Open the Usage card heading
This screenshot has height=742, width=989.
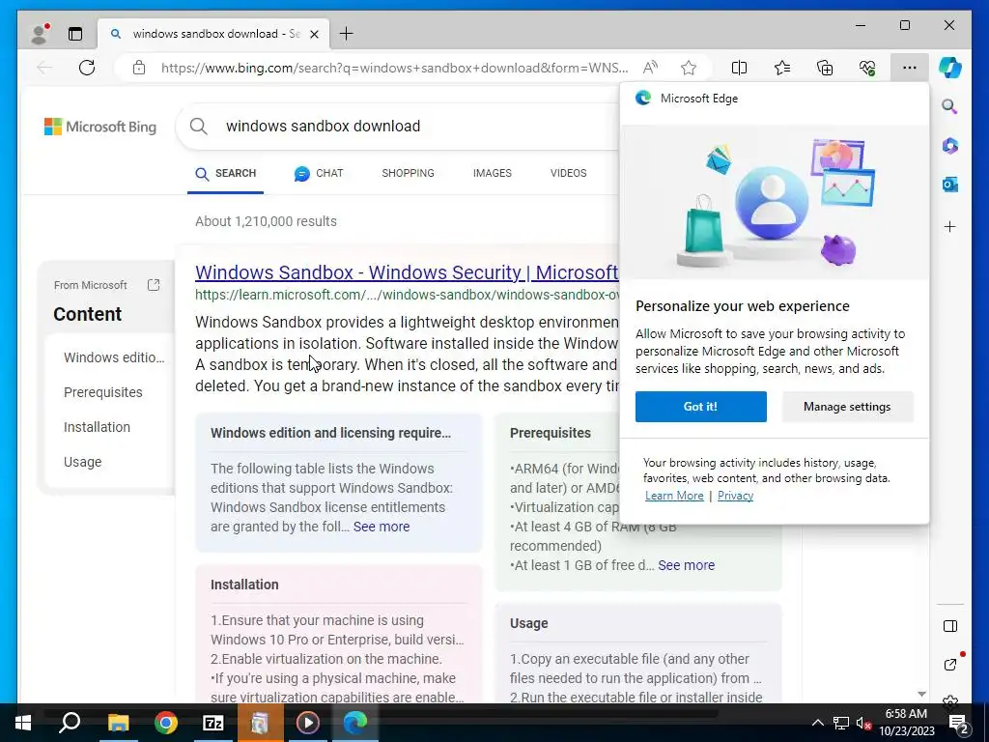pos(528,623)
